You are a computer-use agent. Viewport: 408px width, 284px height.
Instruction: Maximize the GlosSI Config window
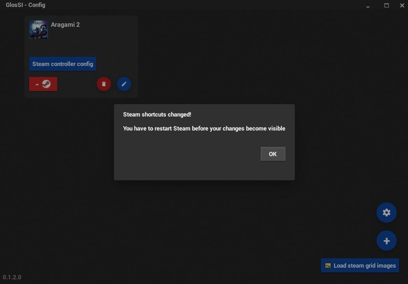click(386, 5)
